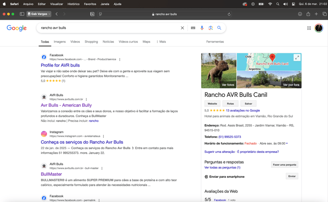Open Avr Bulls - American Bully result
The height and width of the screenshot is (202, 328).
pos(66,105)
